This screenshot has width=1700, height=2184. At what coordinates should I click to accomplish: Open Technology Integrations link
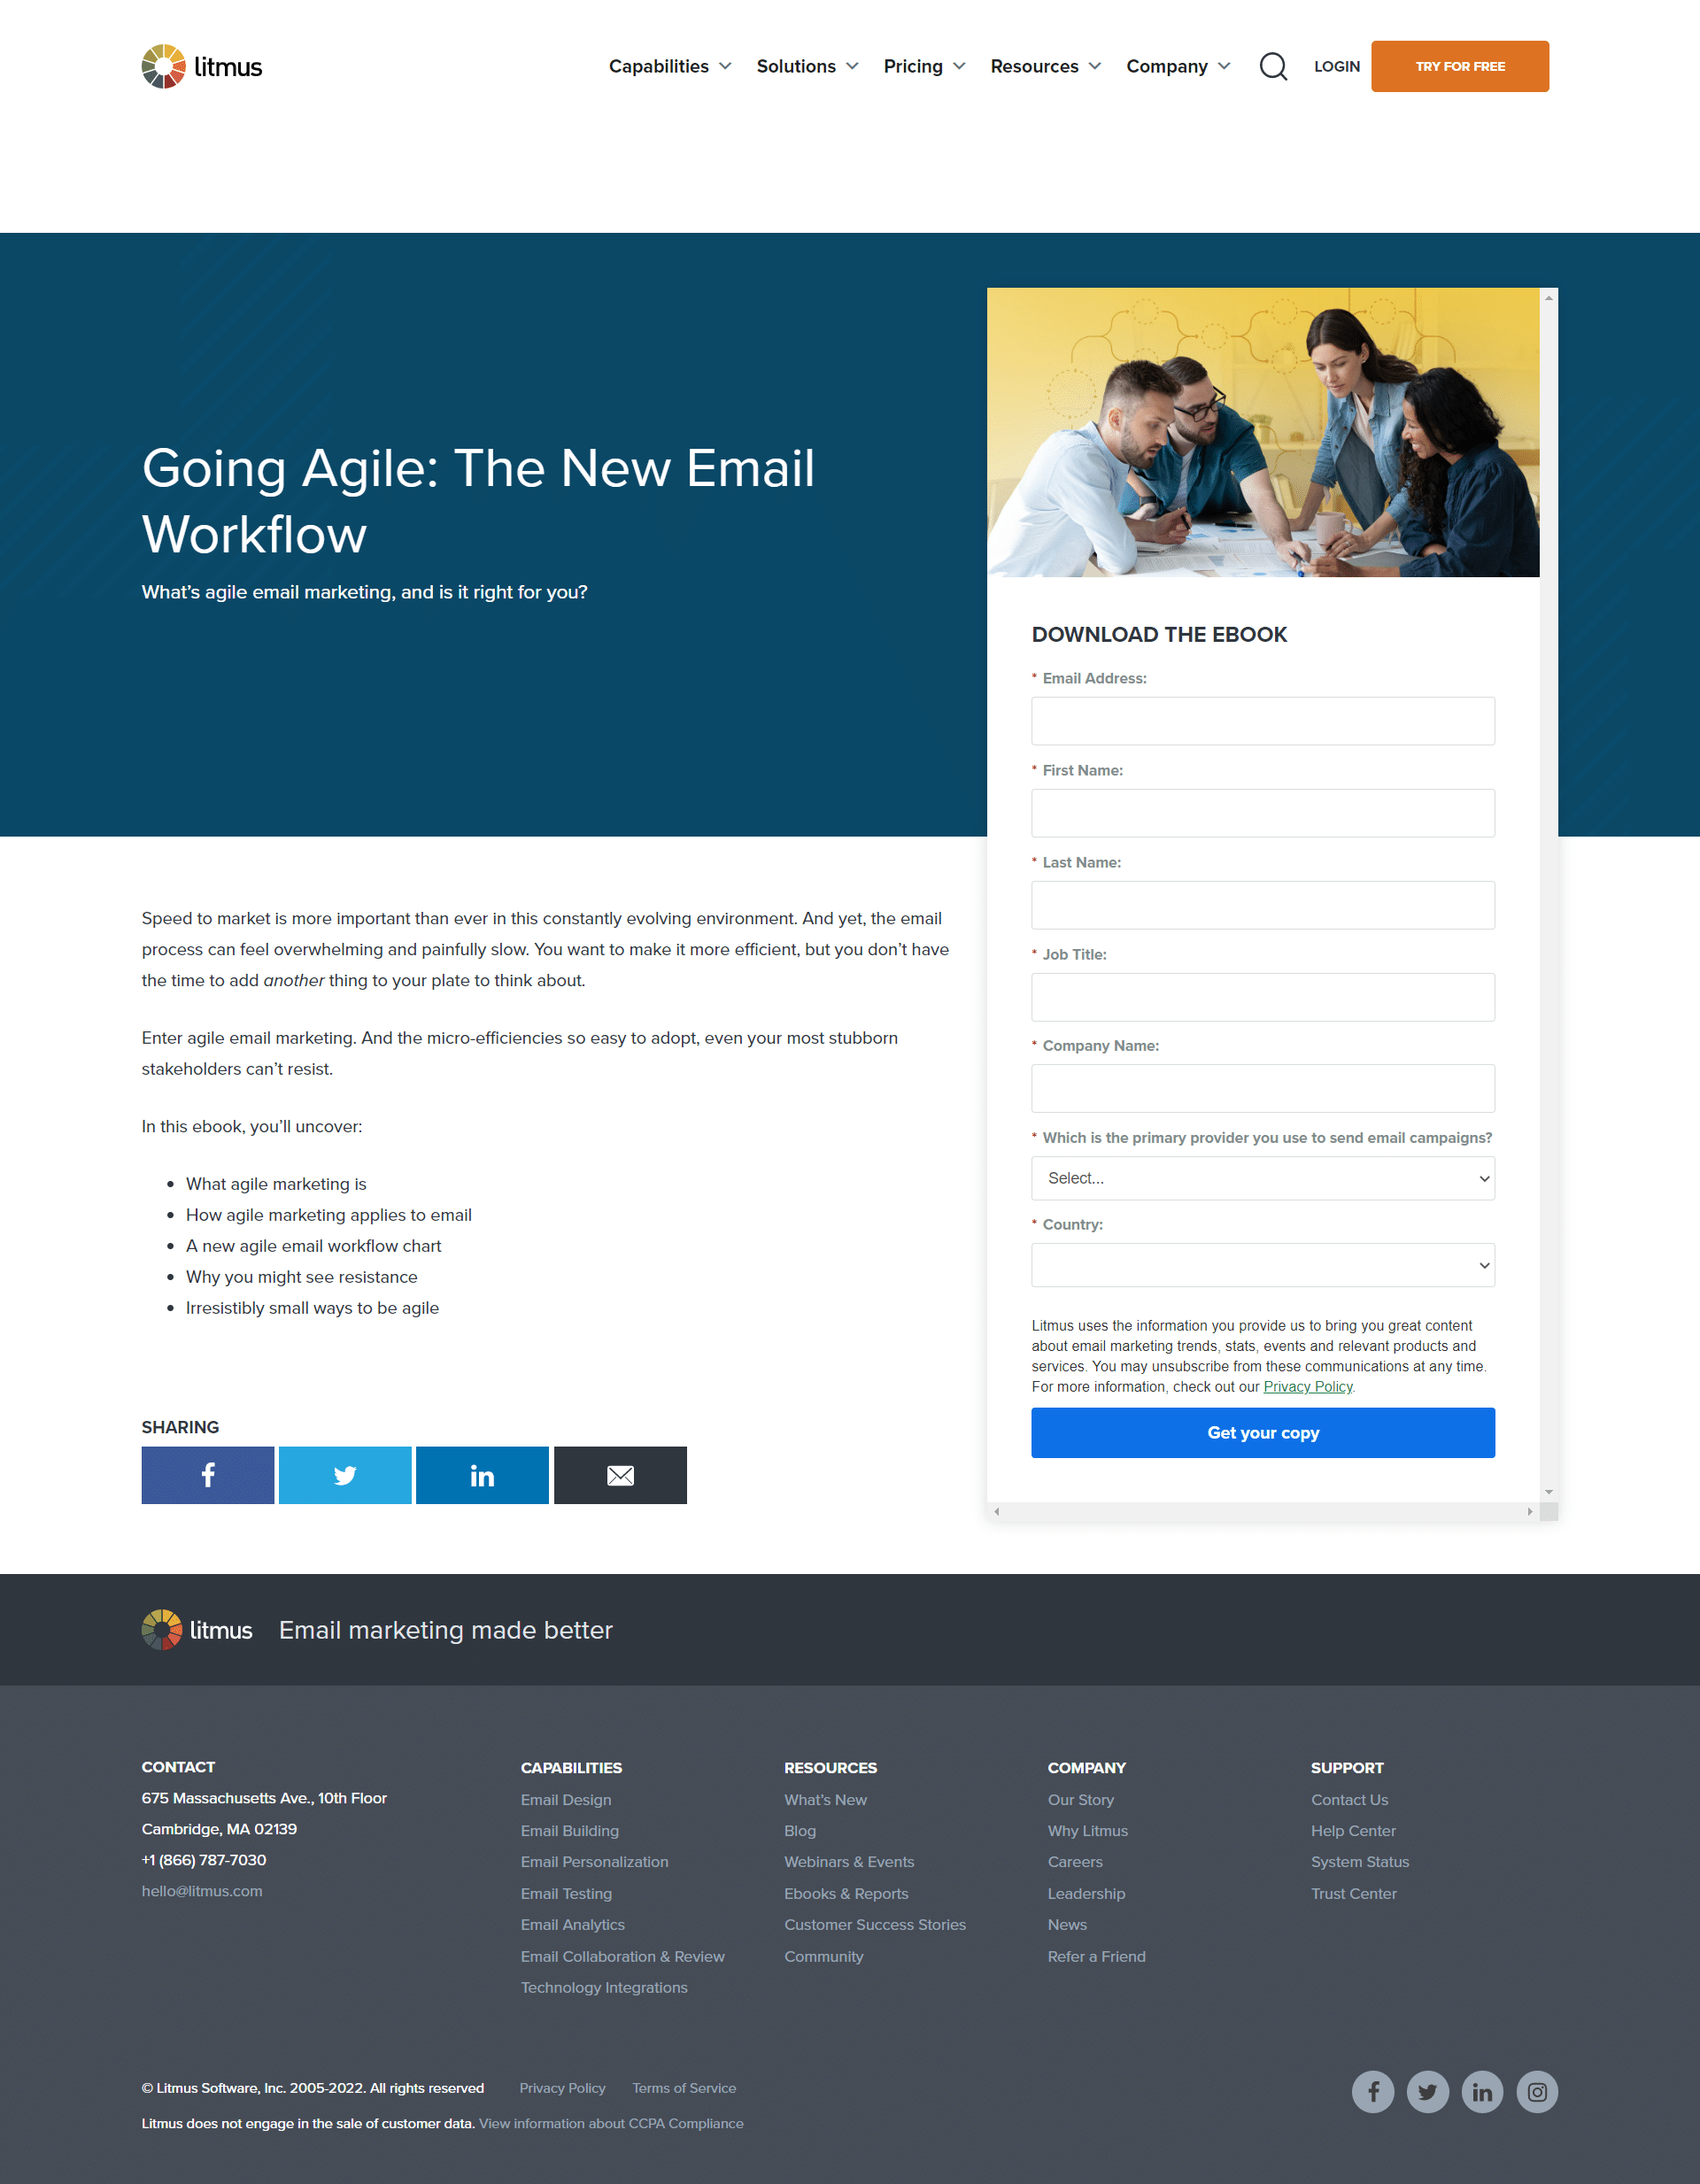[x=604, y=1988]
